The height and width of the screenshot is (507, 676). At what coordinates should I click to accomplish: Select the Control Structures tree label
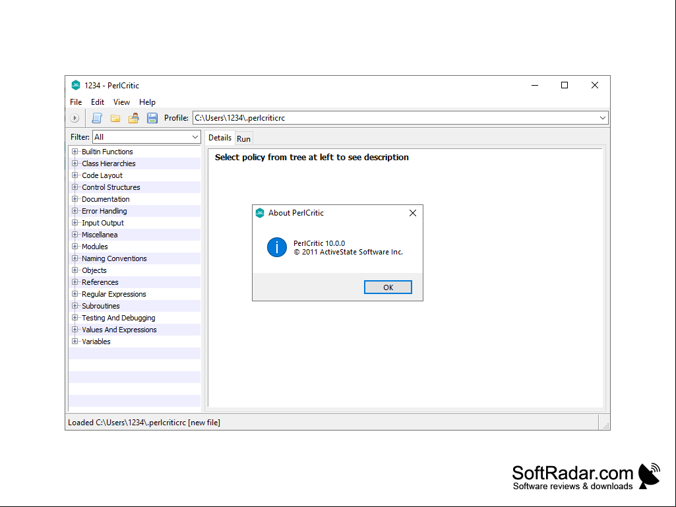point(111,187)
